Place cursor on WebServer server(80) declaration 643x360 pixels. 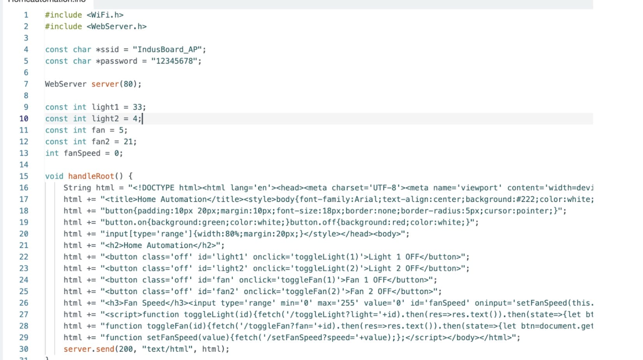coord(93,84)
